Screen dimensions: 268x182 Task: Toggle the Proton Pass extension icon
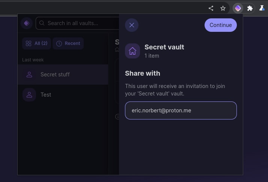[238, 8]
